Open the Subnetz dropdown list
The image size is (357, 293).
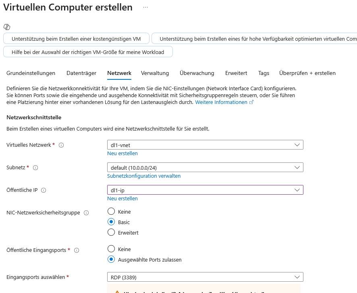pyautogui.click(x=205, y=167)
